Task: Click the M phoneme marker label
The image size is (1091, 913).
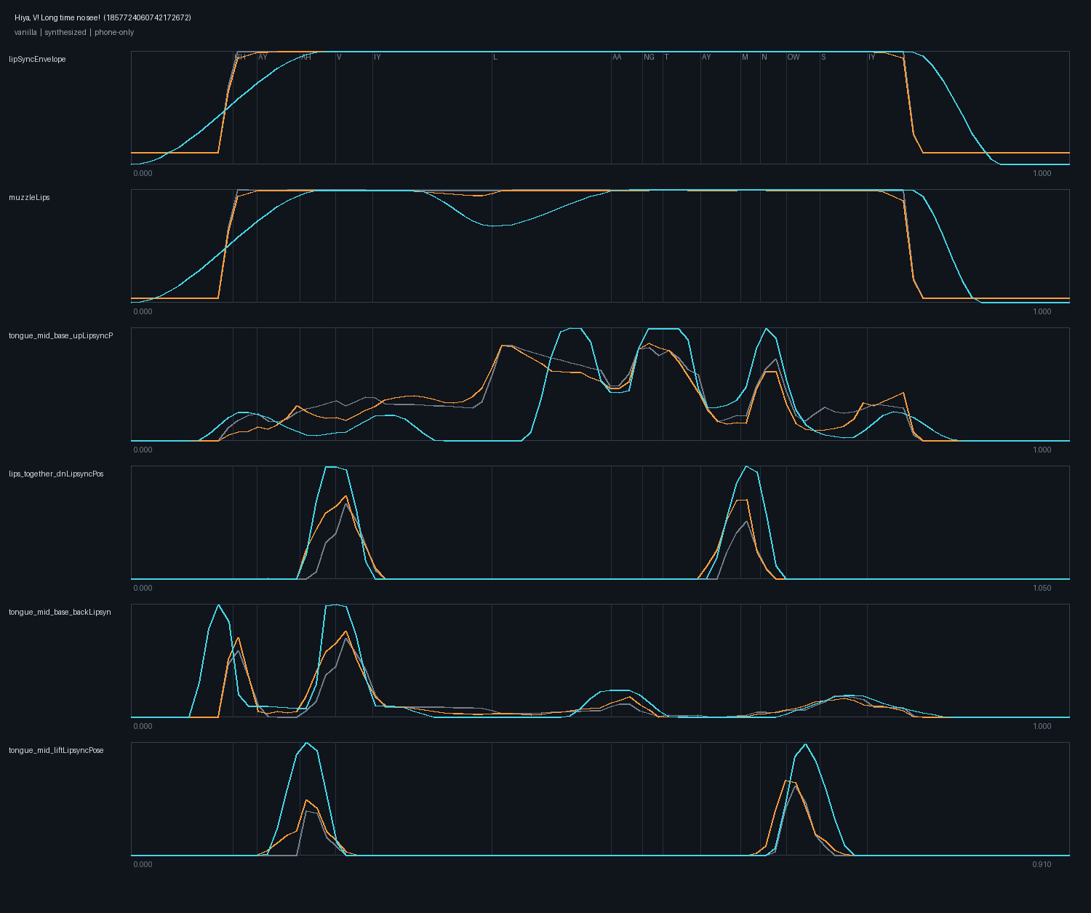Action: pyautogui.click(x=745, y=57)
